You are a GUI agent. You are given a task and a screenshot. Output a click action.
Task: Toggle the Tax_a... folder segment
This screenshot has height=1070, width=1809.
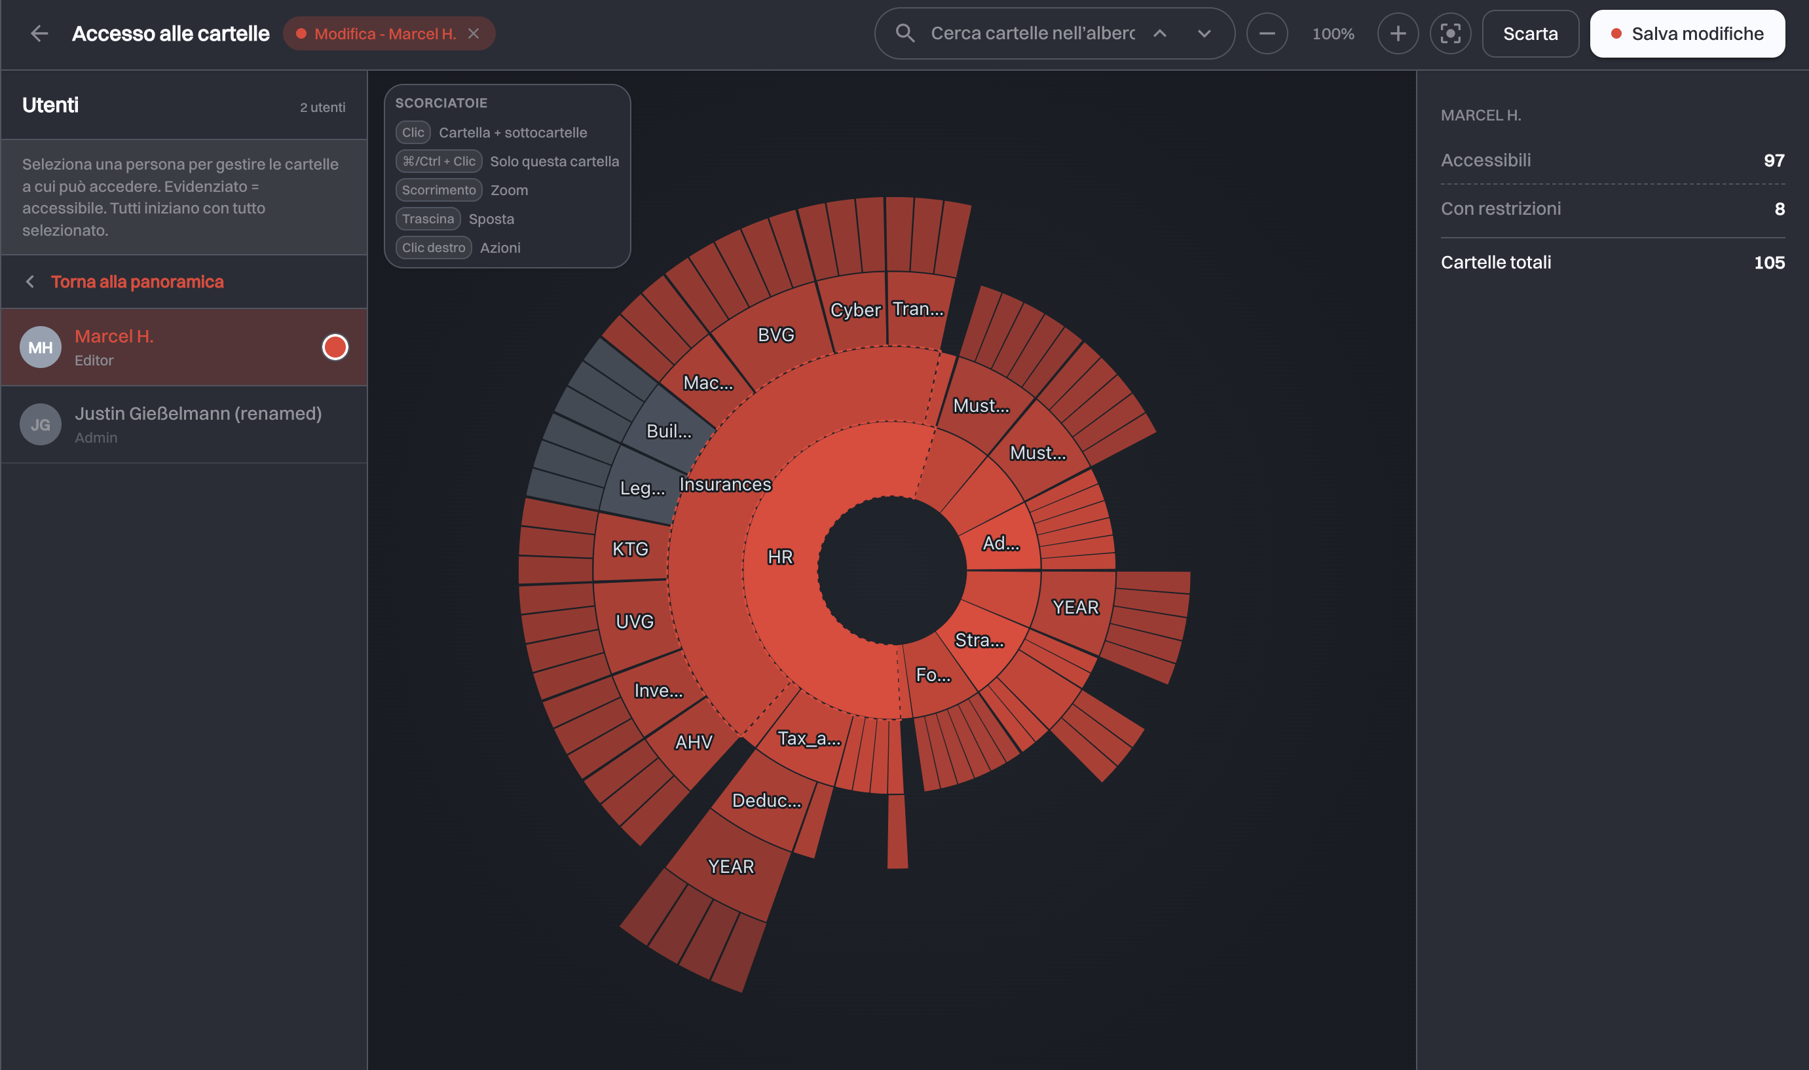tap(809, 739)
